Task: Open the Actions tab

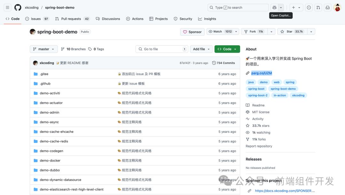Action: pyautogui.click(x=135, y=19)
